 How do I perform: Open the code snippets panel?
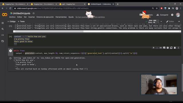coord(3,35)
